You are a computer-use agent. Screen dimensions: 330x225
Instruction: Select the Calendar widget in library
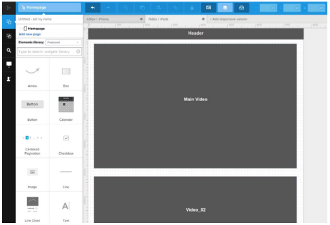(x=66, y=108)
